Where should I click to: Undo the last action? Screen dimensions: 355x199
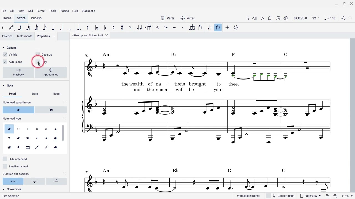coord(343,18)
